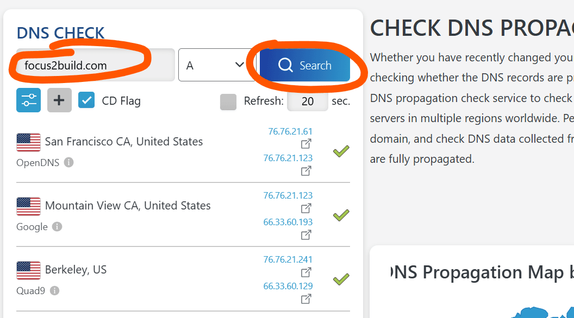The width and height of the screenshot is (574, 318).
Task: Open external link icon under 66.33.60.193
Action: pos(306,234)
